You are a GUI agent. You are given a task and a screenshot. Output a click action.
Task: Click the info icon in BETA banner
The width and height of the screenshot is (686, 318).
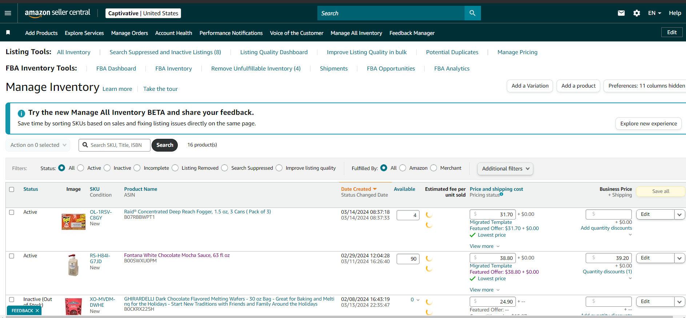click(x=21, y=113)
